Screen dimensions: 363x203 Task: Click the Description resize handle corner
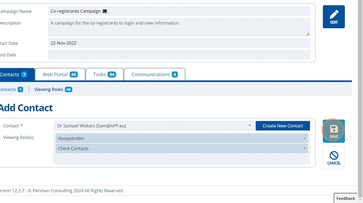(x=308, y=34)
